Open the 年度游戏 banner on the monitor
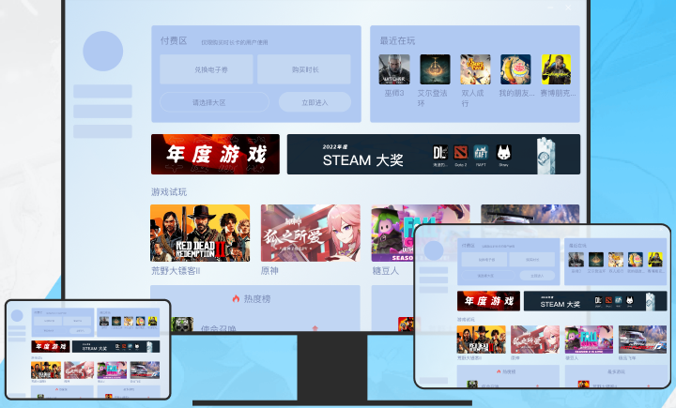Screen dimensions: 676x408 point(215,154)
